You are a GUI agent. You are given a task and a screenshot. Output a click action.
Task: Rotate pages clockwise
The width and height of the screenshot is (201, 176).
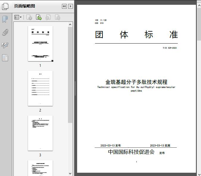click(57, 18)
